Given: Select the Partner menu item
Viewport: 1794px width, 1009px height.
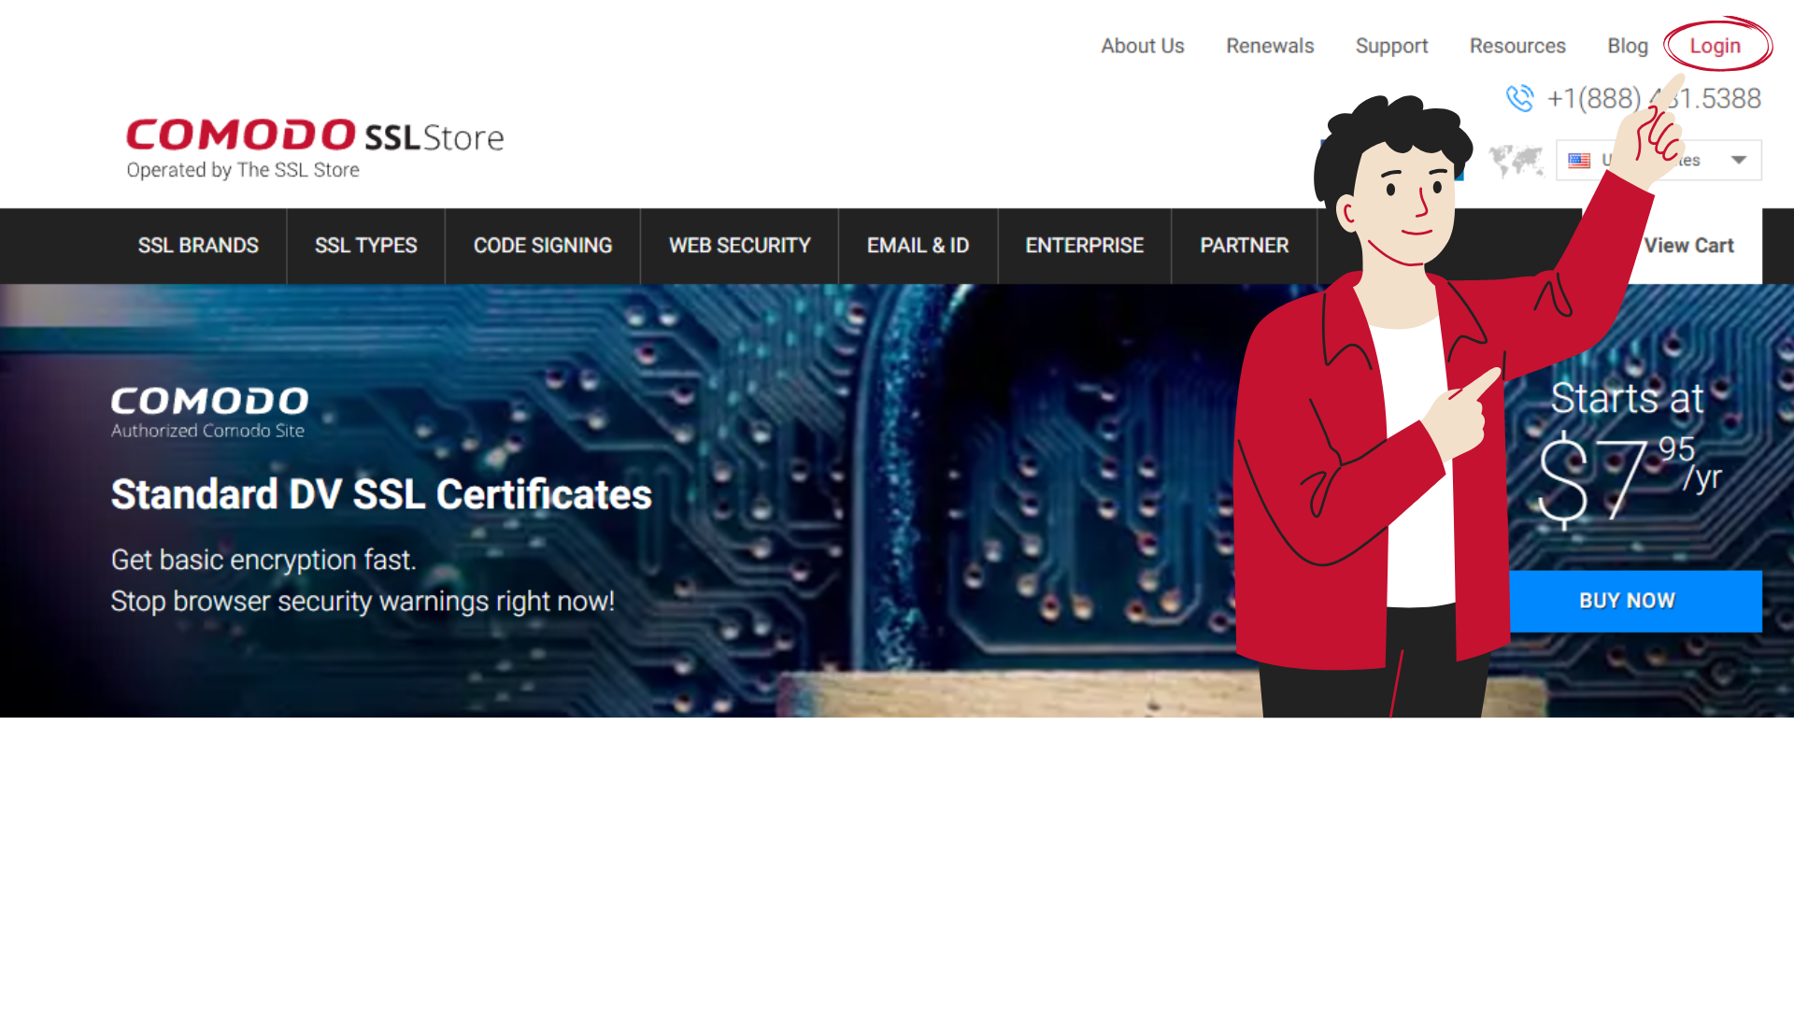Looking at the screenshot, I should click(1244, 246).
